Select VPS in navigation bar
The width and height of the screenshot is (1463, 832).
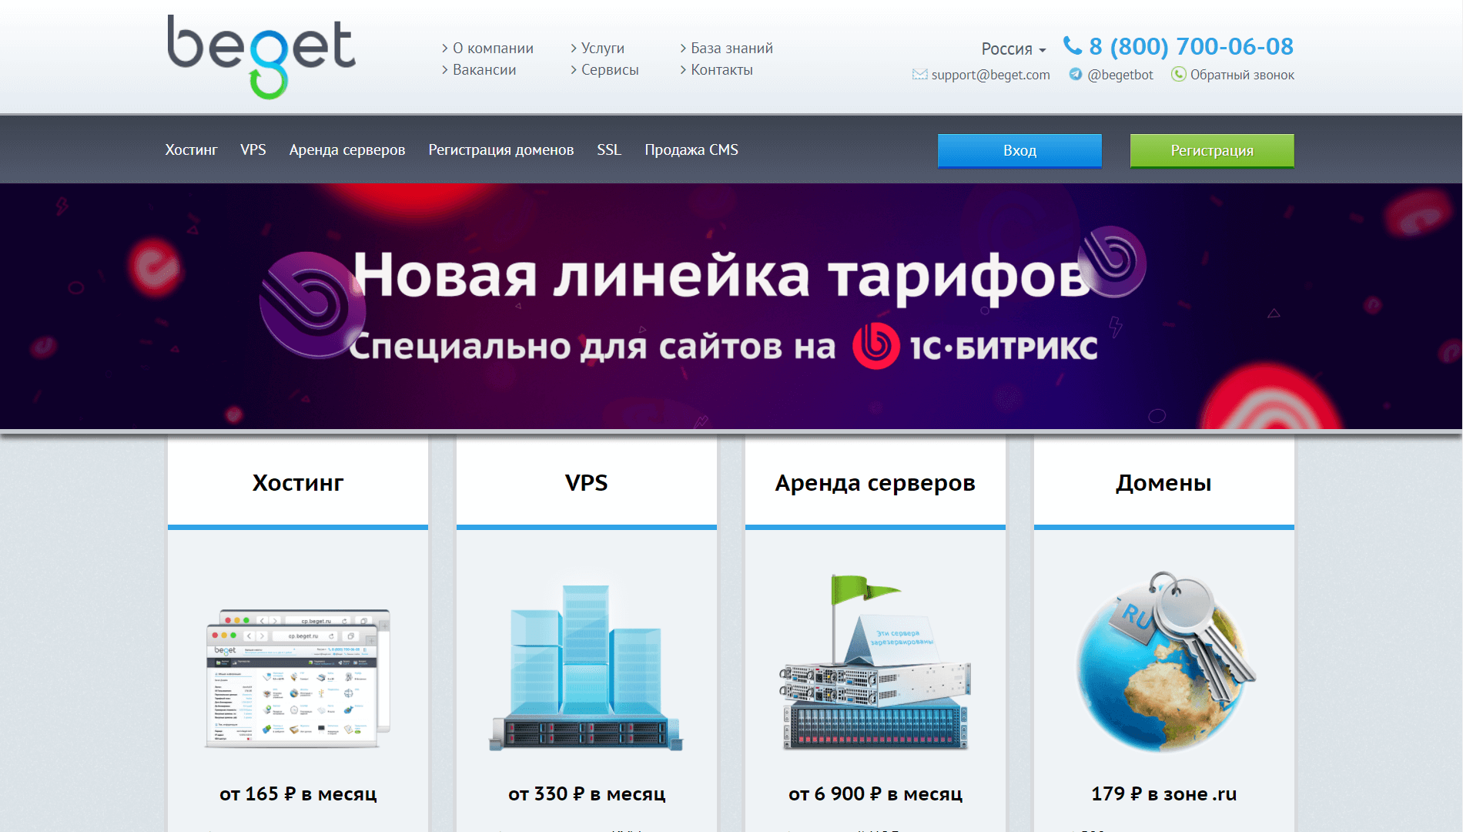[253, 149]
